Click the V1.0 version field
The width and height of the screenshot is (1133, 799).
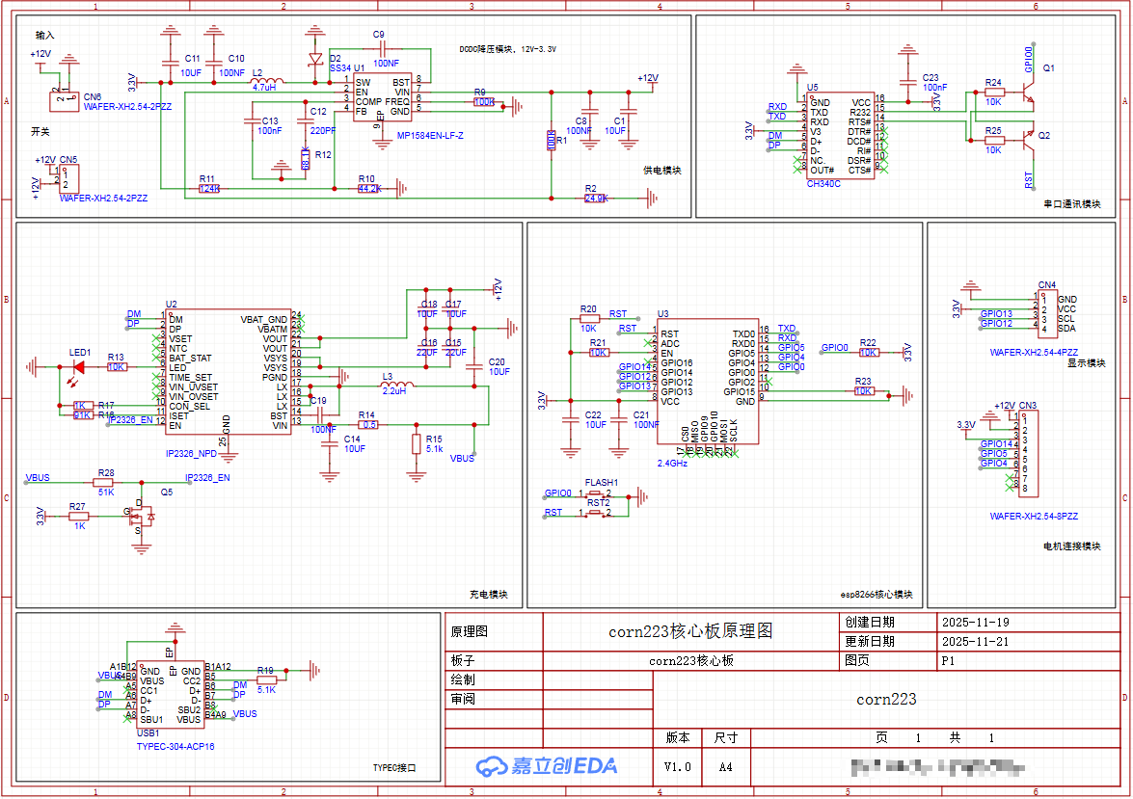tap(678, 767)
